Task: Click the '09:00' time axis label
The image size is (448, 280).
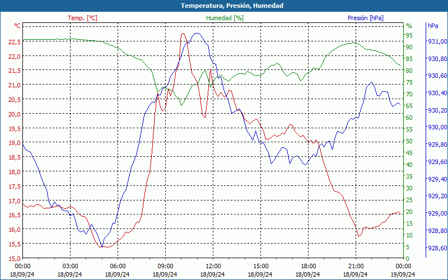Action: [165, 267]
